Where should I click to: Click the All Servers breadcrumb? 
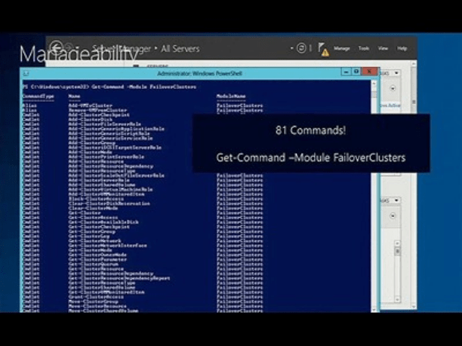(x=180, y=48)
